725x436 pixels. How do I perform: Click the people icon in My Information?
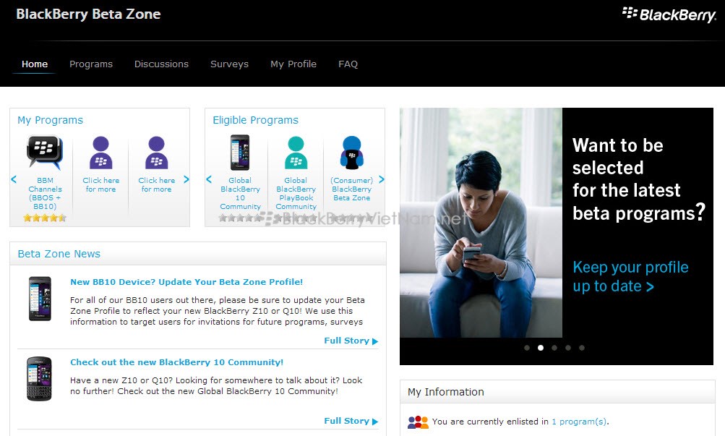tap(418, 422)
